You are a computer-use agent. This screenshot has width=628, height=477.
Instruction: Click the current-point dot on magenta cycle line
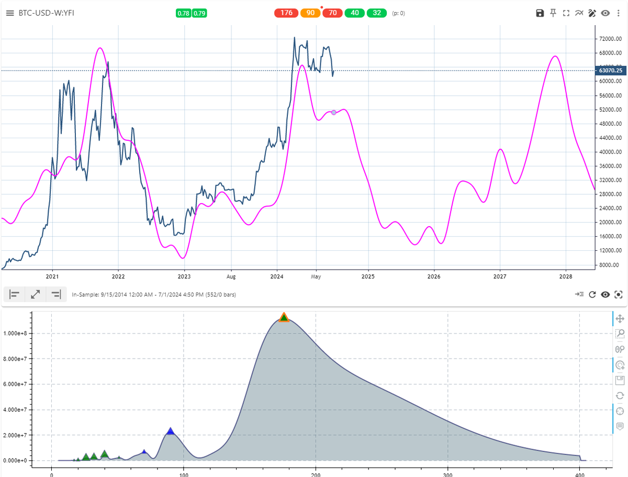334,113
